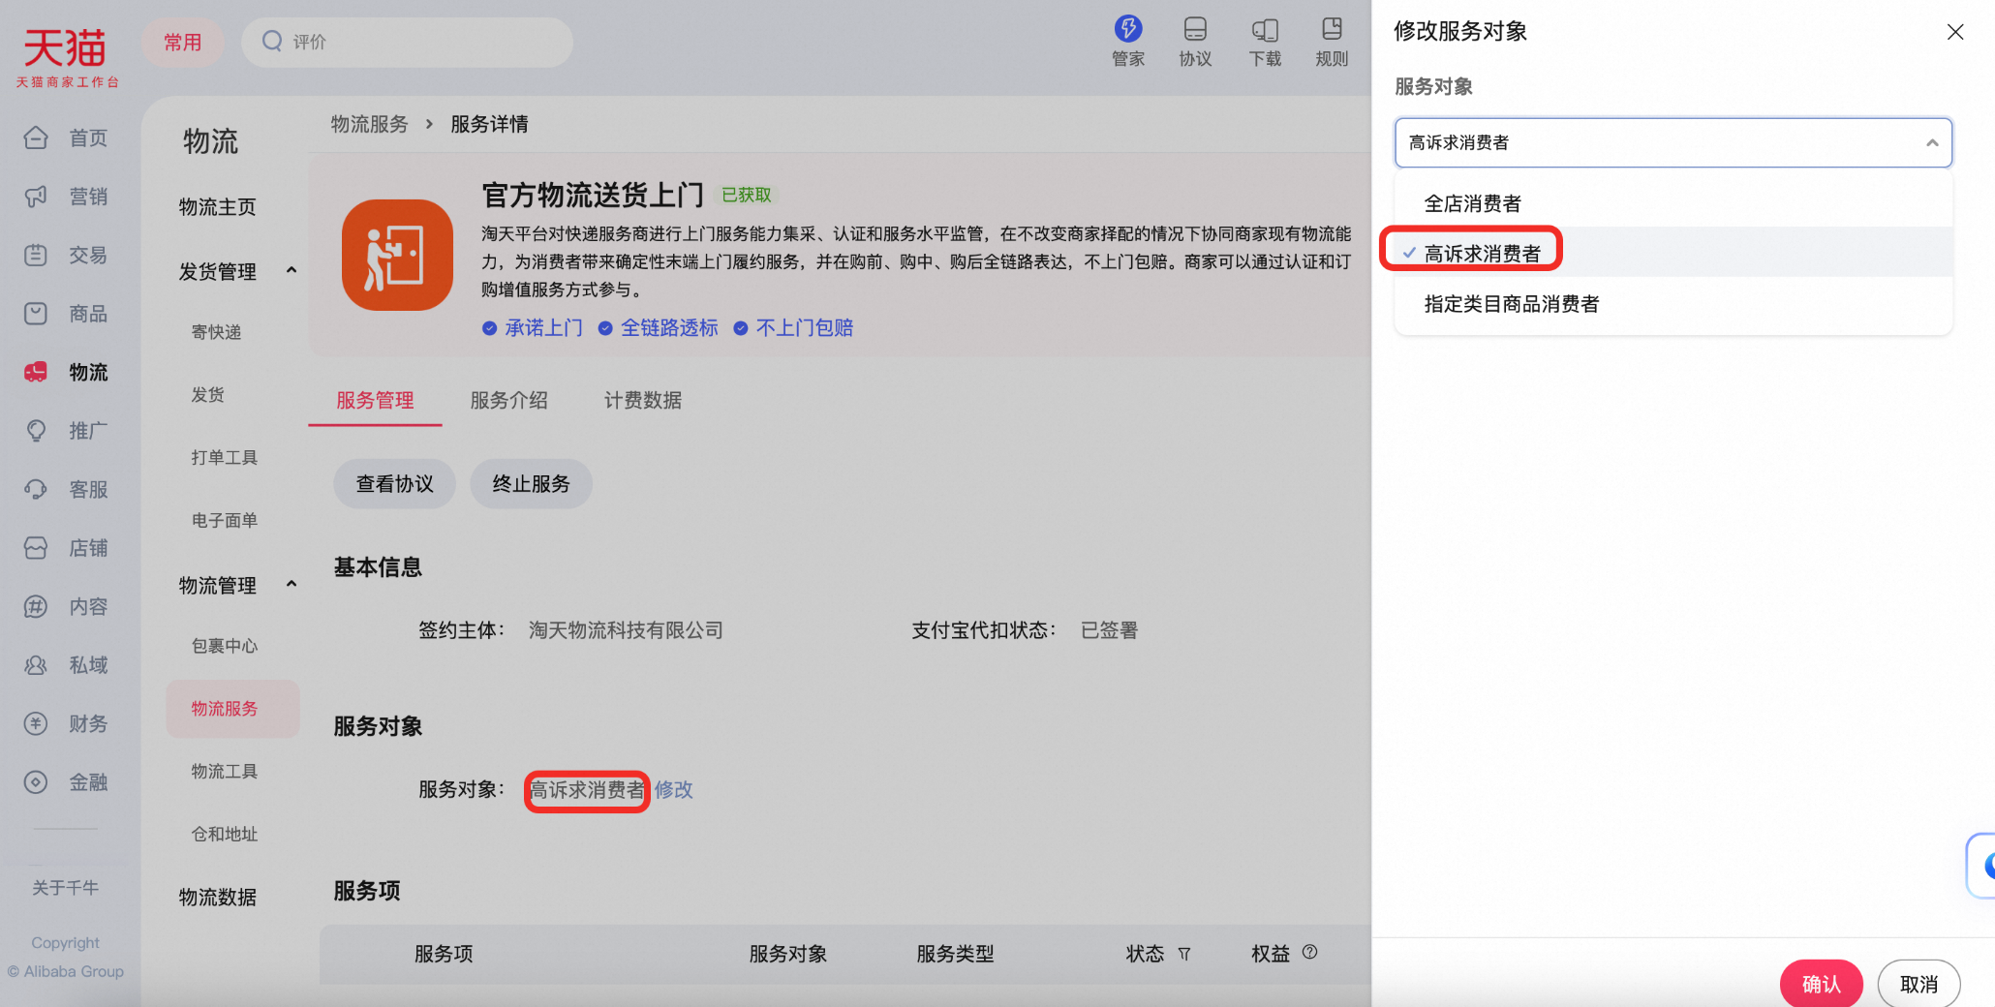This screenshot has width=1995, height=1007.
Task: Click 物流服务 in the breadcrumb
Action: click(370, 124)
